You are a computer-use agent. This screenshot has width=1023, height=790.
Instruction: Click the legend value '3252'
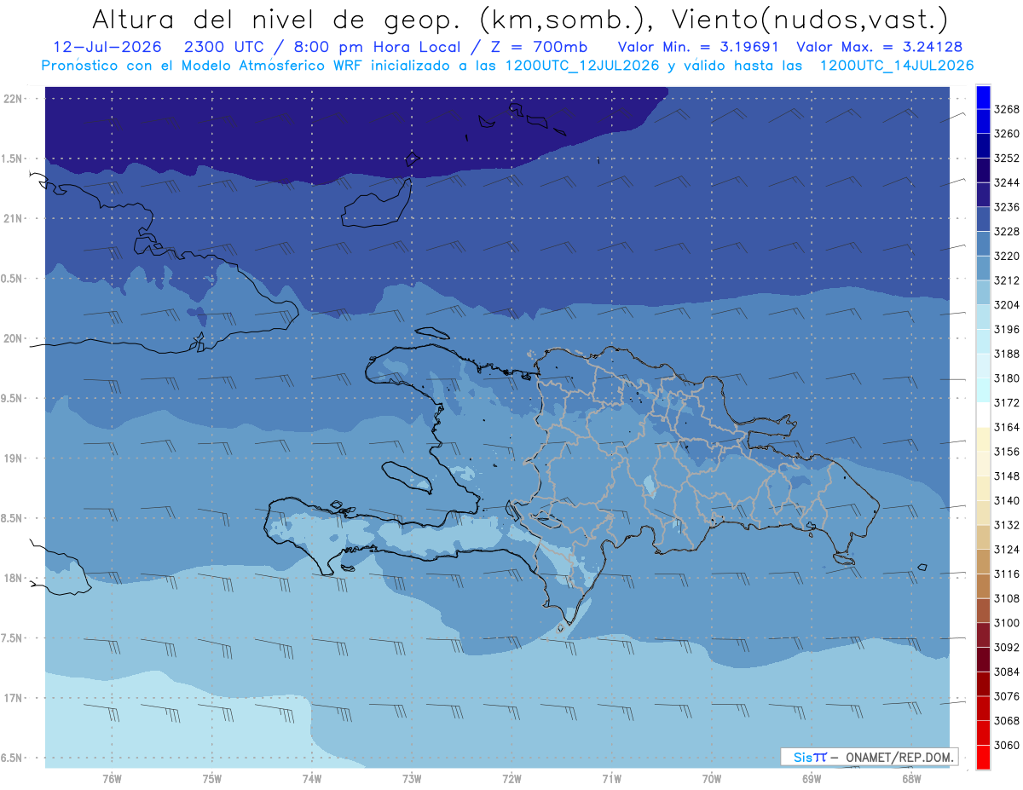pos(1007,159)
